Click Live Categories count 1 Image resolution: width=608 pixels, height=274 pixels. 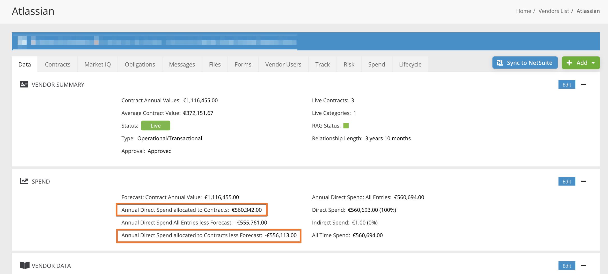point(355,113)
